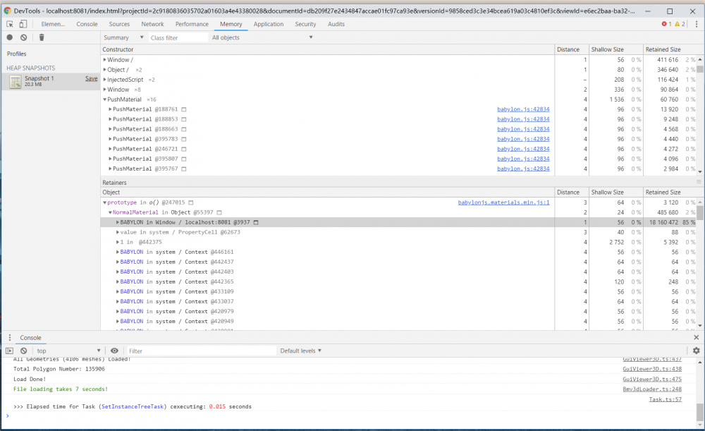Open the Summary view dropdown
Screen dimensions: 705x431
click(x=123, y=37)
